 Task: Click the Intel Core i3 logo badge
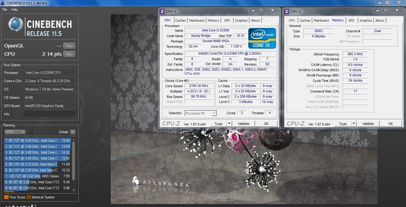click(262, 38)
